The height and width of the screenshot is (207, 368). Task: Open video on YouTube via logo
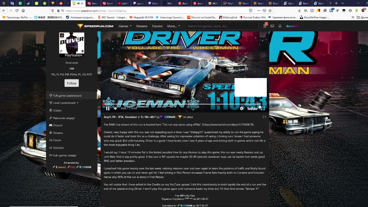(252, 108)
